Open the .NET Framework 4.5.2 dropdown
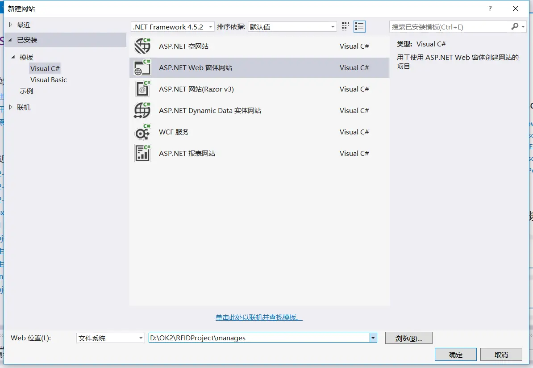533x368 pixels. point(173,26)
